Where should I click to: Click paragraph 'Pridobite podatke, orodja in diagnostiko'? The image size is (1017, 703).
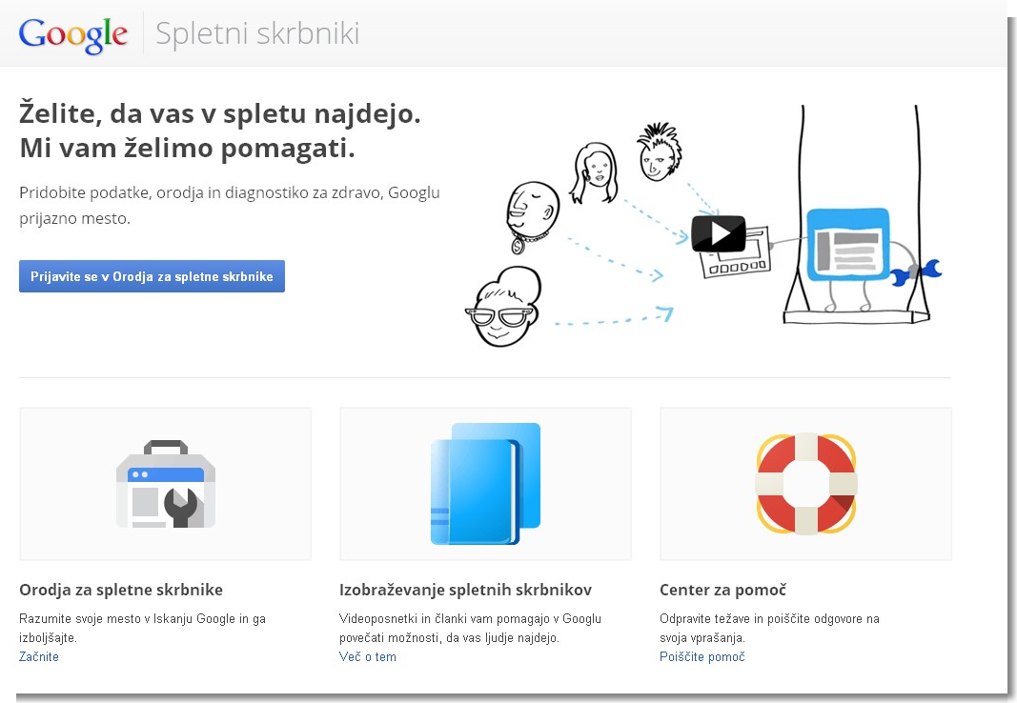[230, 206]
